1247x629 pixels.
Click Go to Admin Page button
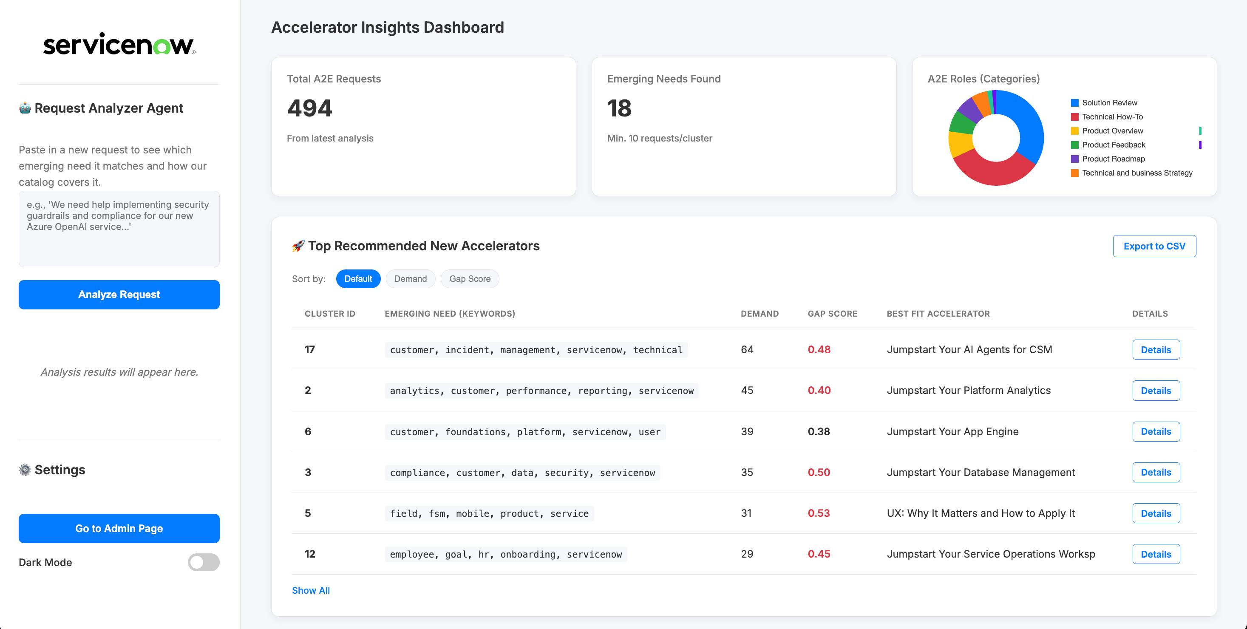click(x=119, y=528)
